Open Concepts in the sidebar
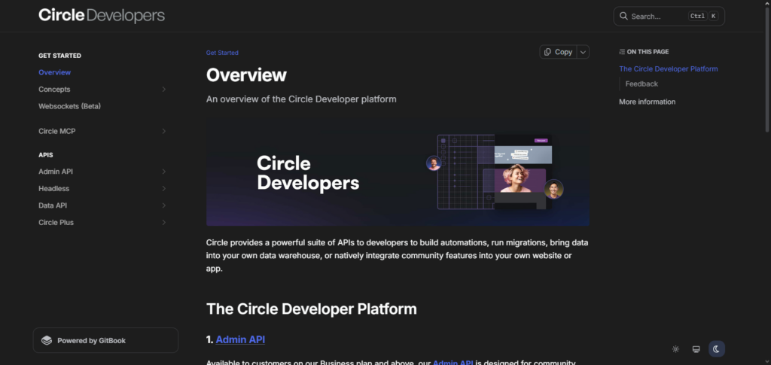Screen dimensions: 771x365 (54, 90)
